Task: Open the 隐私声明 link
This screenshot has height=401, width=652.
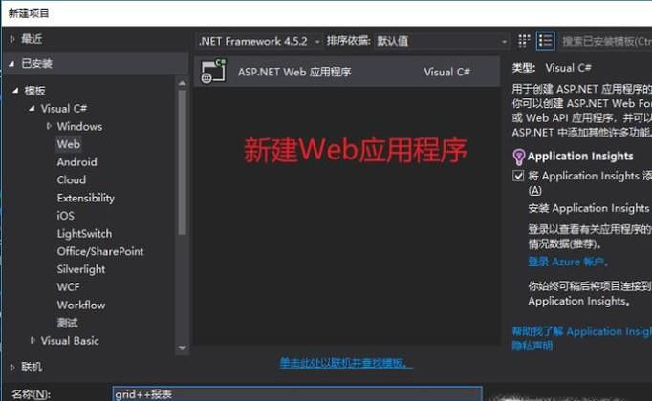Action: (x=532, y=346)
